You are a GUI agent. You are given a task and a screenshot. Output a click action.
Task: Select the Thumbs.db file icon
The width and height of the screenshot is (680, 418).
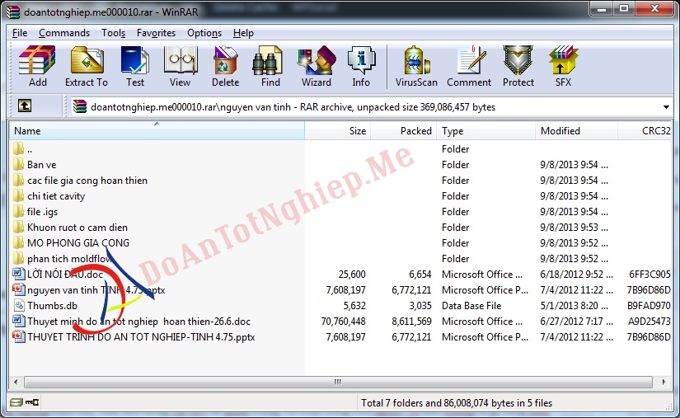point(19,305)
